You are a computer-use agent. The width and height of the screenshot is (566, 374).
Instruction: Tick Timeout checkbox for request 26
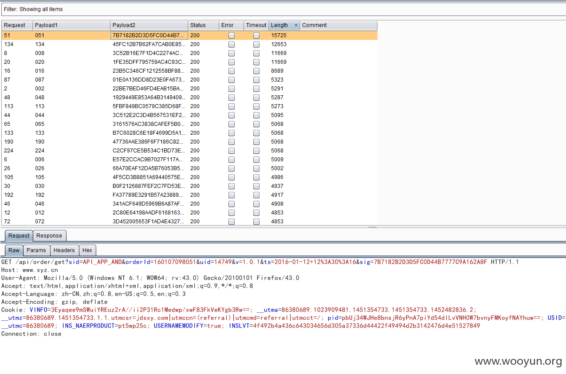coord(256,168)
